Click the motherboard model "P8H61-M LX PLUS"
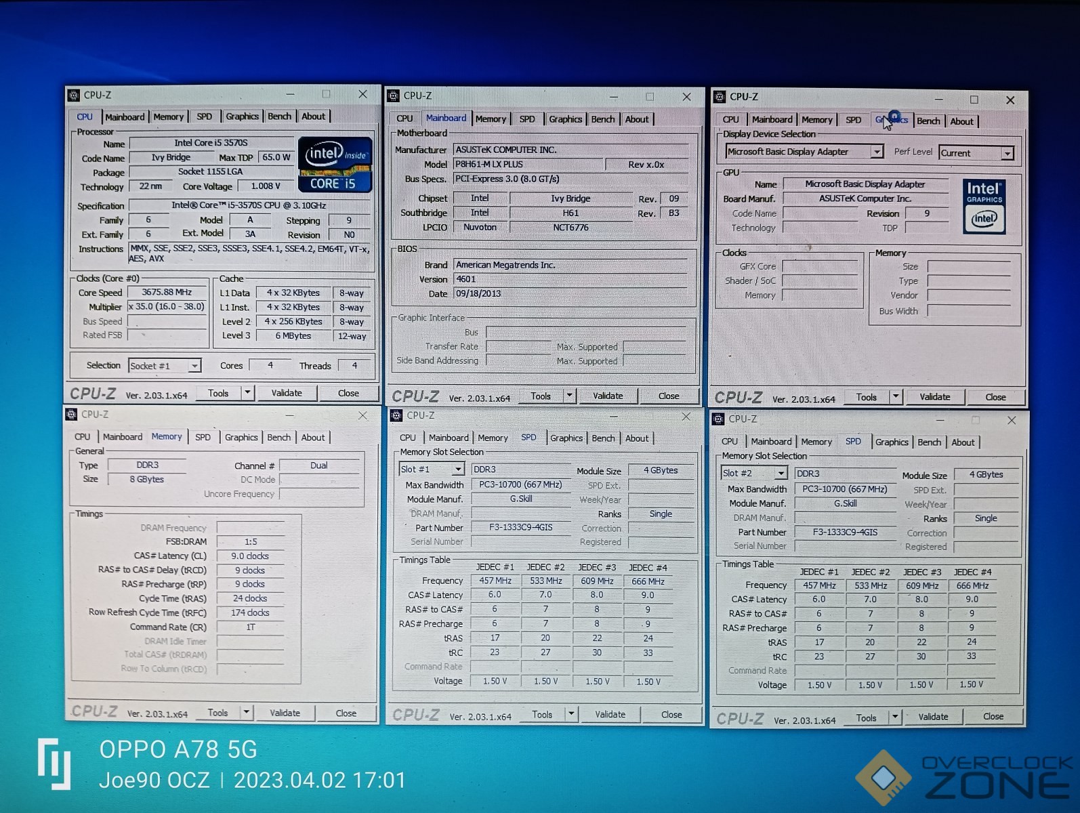Image resolution: width=1080 pixels, height=813 pixels. [x=528, y=164]
